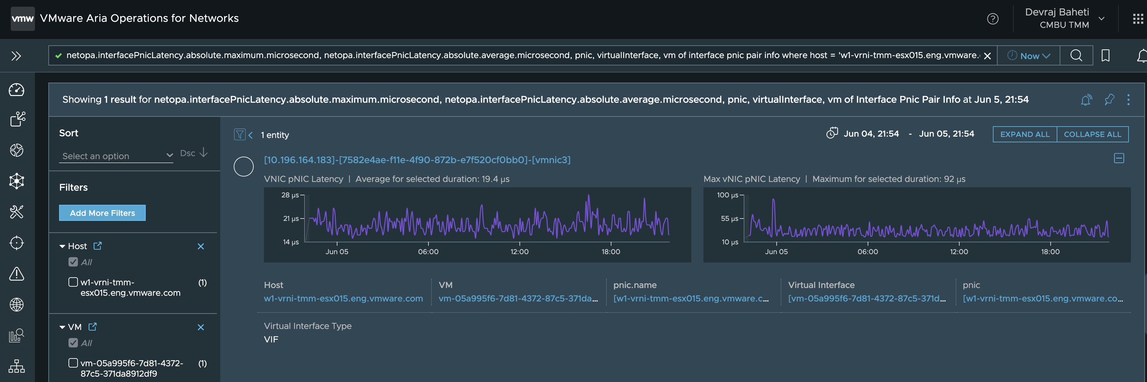This screenshot has height=382, width=1147.
Task: Create alert using the bell icon in results header
Action: (1086, 100)
